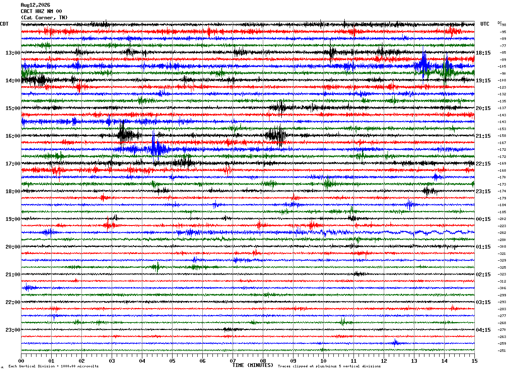Select the DC offset value -202
Image resolution: width=508 pixels, height=372 pixels.
click(x=502, y=219)
